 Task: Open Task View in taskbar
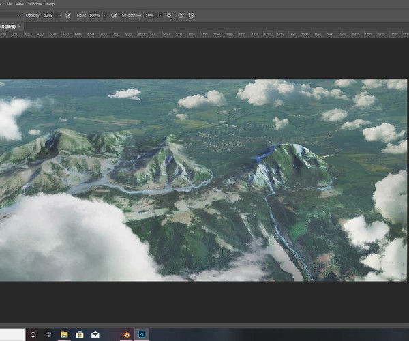coord(48,334)
